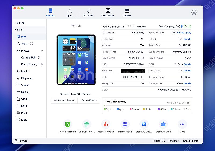This screenshot has height=151, width=215.
Task: Click the 1TB storage capacity badge
Action: 129,26
